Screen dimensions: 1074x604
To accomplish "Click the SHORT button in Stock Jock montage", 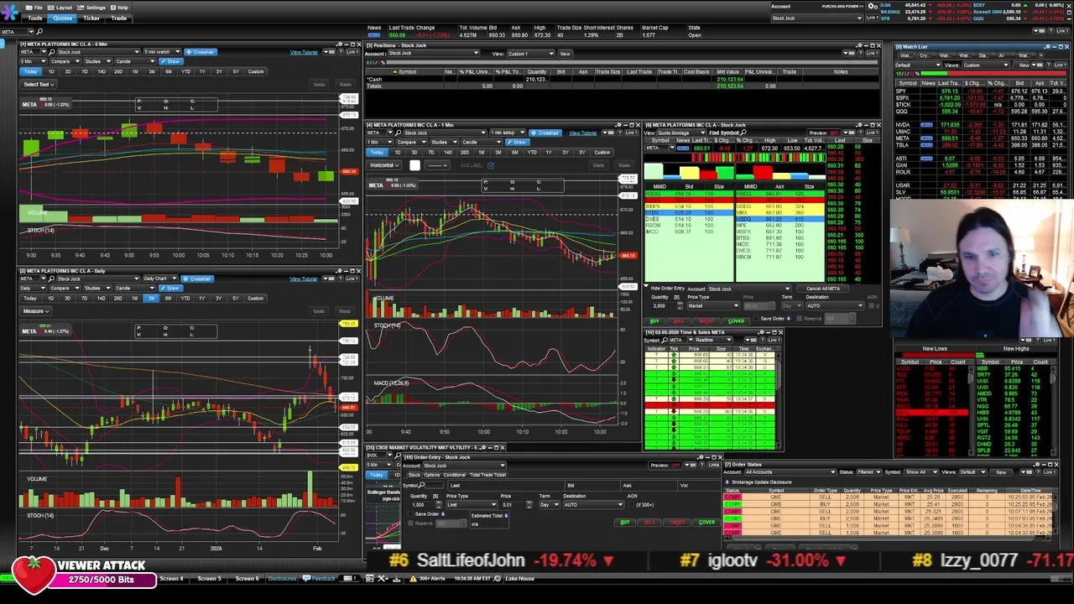I will [706, 320].
